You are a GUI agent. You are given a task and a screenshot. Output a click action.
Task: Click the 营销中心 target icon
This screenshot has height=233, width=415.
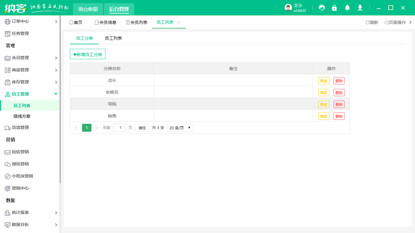coord(8,188)
